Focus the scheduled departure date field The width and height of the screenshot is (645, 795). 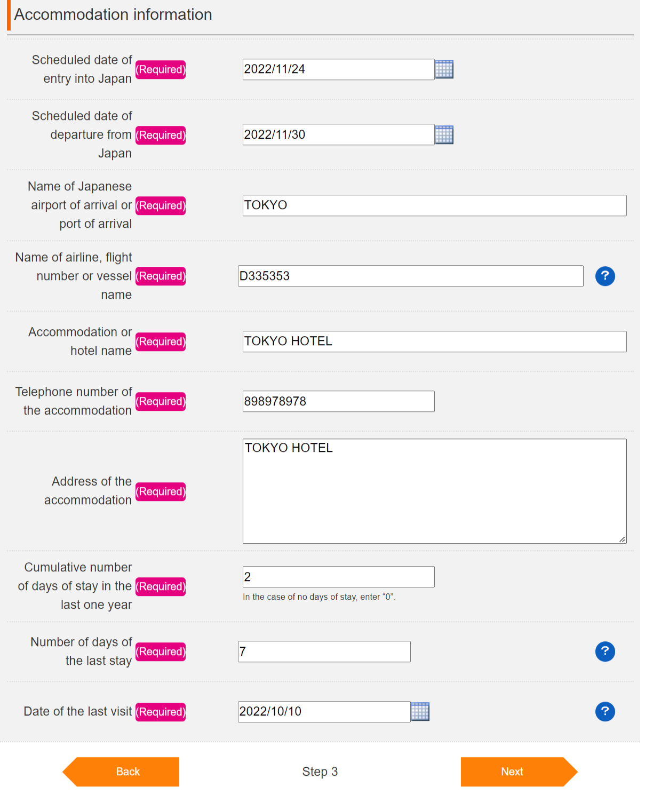coord(338,134)
